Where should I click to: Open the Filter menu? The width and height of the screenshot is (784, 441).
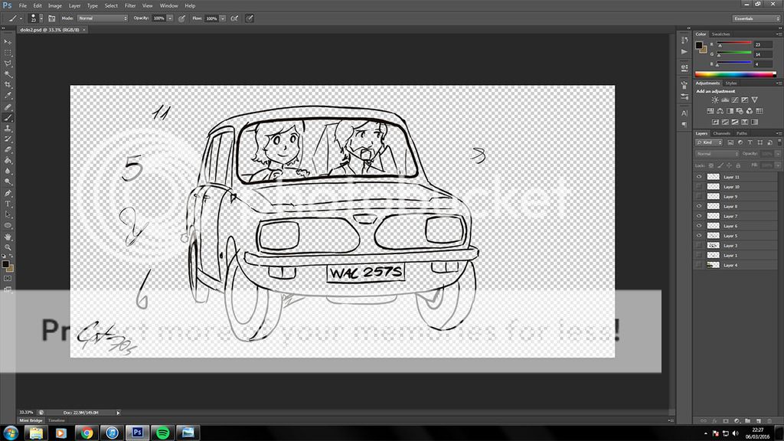(x=129, y=5)
